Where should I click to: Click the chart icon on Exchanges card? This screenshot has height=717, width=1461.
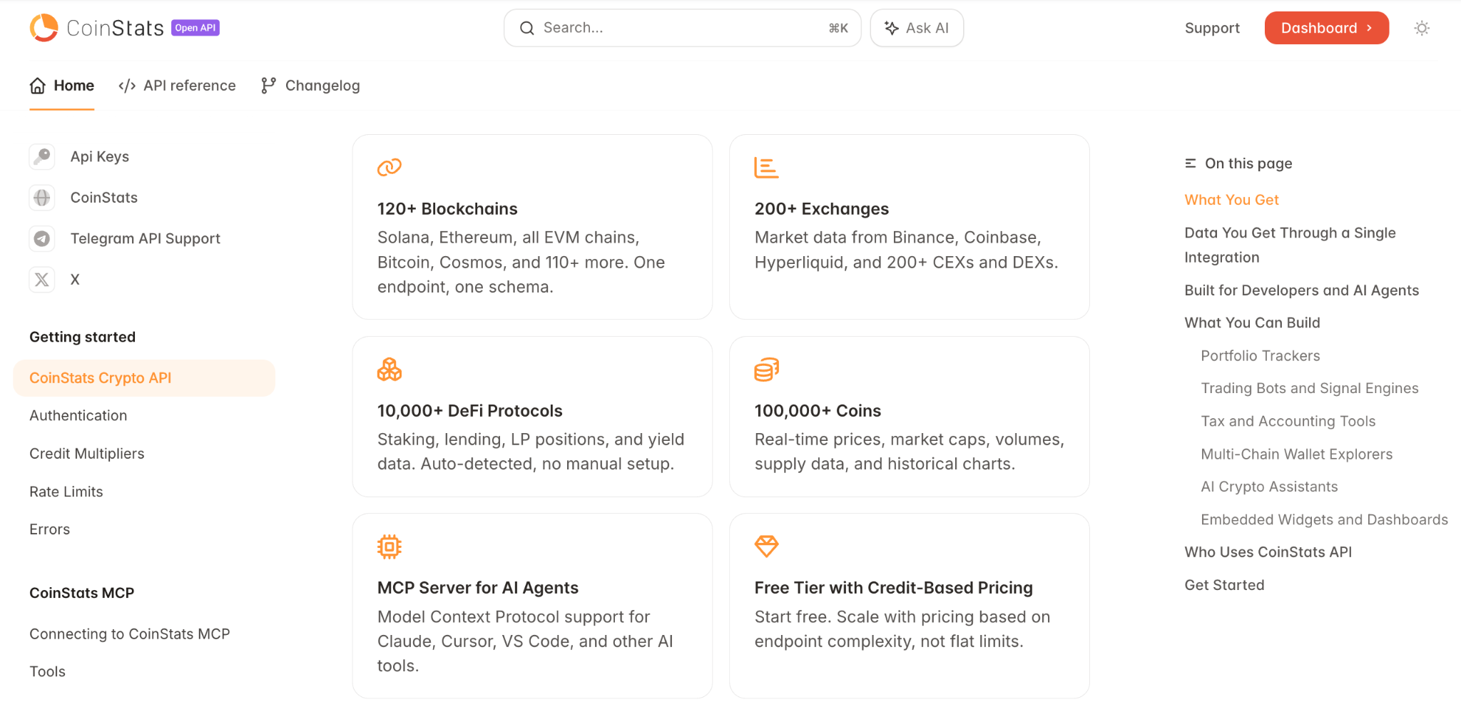[766, 168]
